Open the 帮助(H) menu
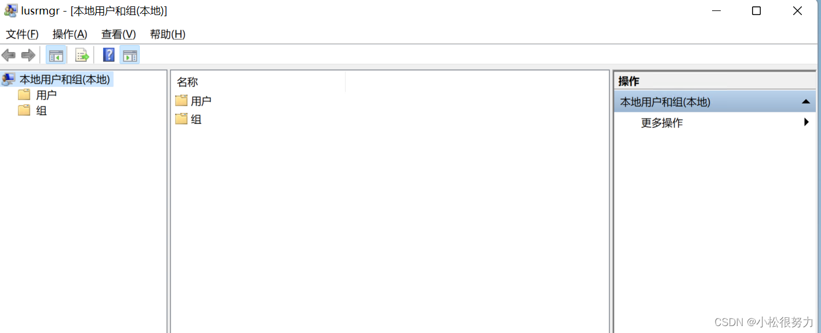 [x=167, y=34]
